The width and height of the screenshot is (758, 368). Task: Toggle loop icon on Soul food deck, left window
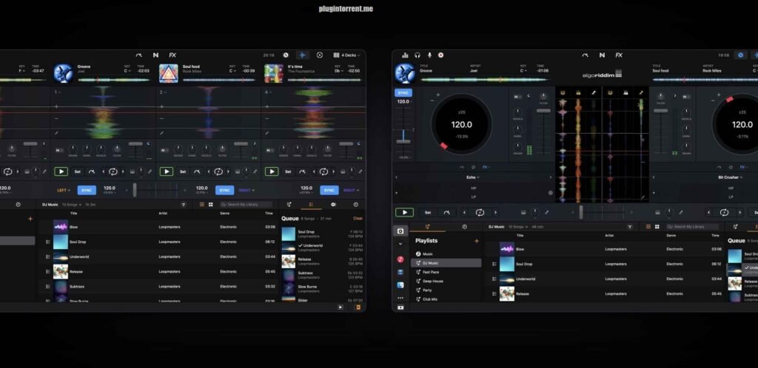pyautogui.click(x=218, y=171)
